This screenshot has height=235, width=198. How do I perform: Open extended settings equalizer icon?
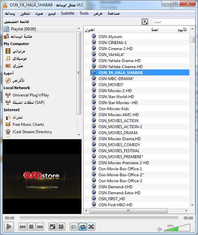pyautogui.click(x=61, y=227)
